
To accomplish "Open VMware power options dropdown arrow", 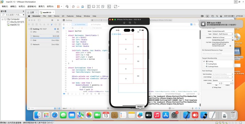I will (61, 6).
